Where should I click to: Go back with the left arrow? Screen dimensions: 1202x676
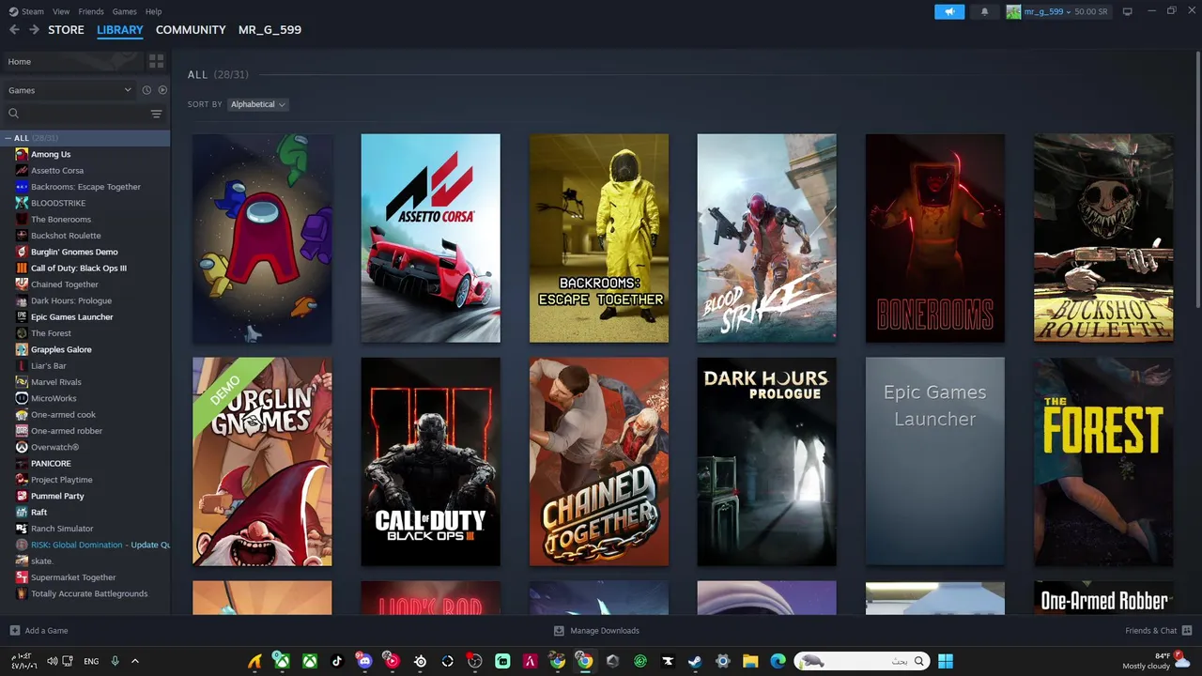click(14, 30)
